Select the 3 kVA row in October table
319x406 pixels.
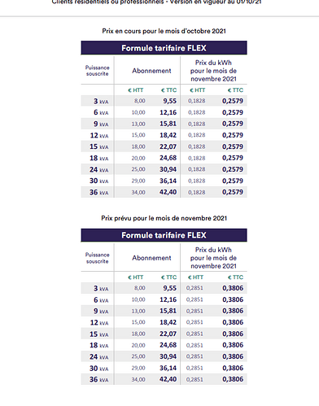click(164, 101)
